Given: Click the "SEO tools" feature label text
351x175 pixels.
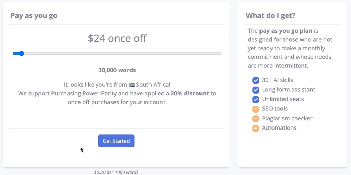Looking at the screenshot, I should pyautogui.click(x=275, y=109).
